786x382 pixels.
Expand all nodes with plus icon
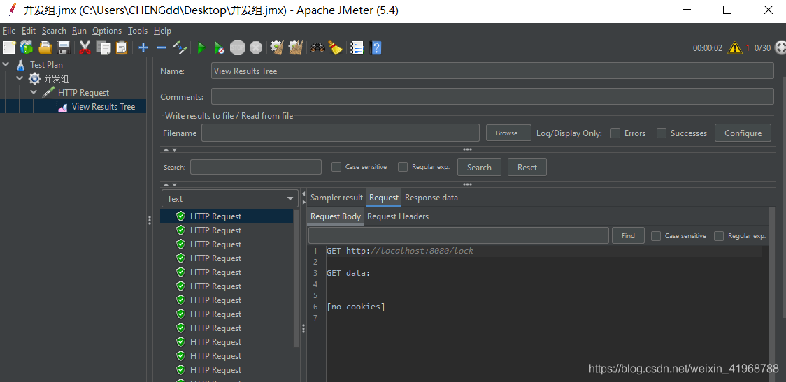[x=143, y=48]
